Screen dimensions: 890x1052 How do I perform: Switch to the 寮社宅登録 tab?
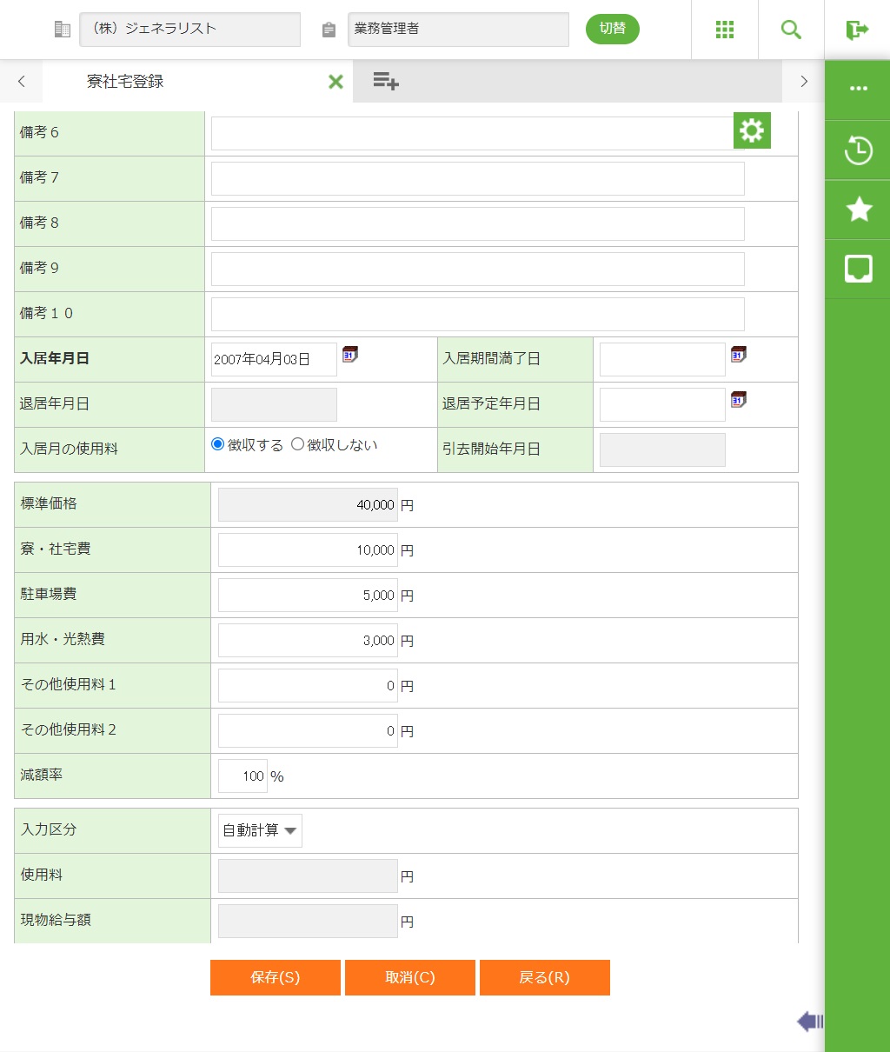click(x=125, y=82)
